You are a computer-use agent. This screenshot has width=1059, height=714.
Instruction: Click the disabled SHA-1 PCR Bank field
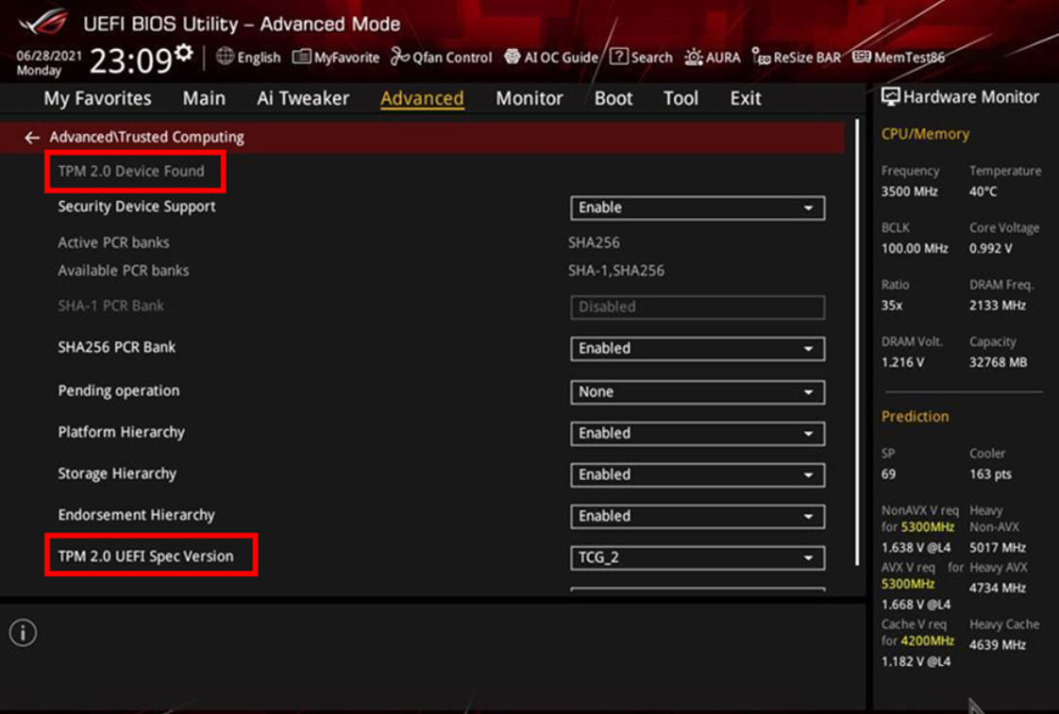tap(698, 307)
